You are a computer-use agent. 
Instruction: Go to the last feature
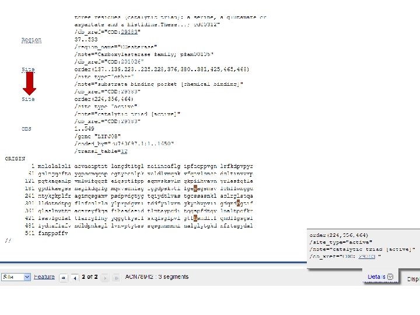(x=116, y=278)
